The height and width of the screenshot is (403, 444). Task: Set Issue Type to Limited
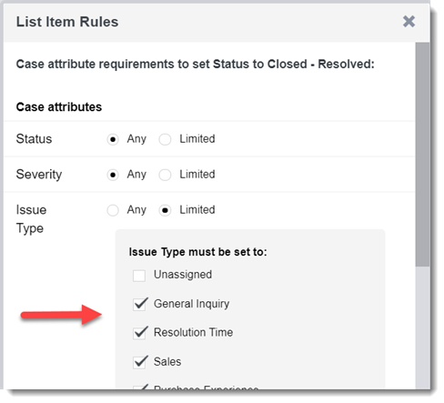point(165,210)
